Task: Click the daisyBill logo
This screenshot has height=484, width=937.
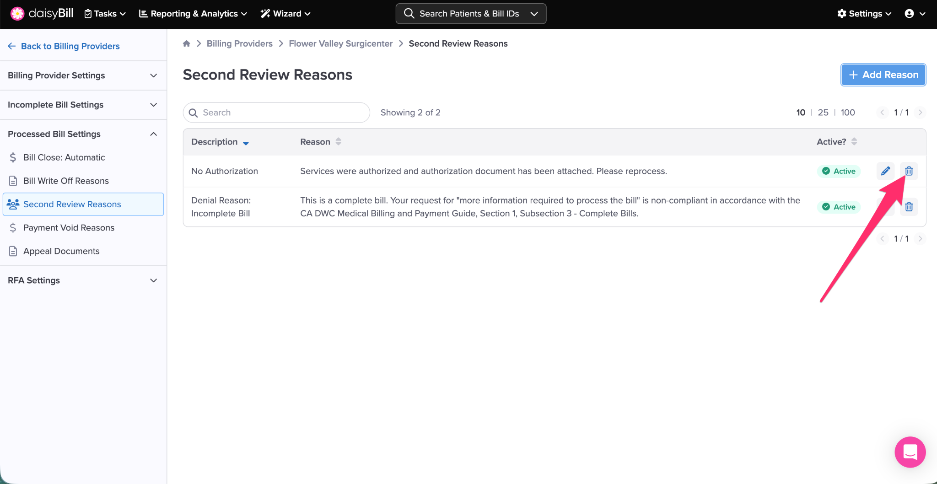Action: point(42,13)
